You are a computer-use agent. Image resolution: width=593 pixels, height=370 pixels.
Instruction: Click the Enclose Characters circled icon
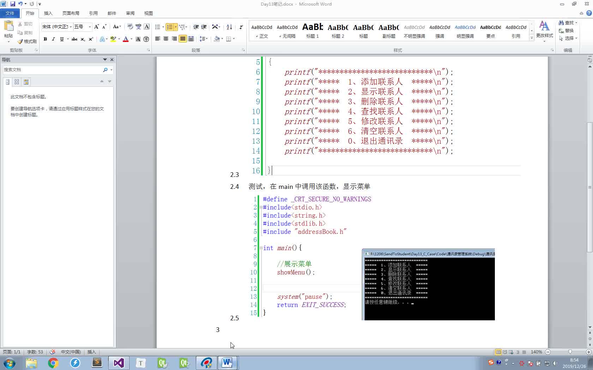pos(146,39)
